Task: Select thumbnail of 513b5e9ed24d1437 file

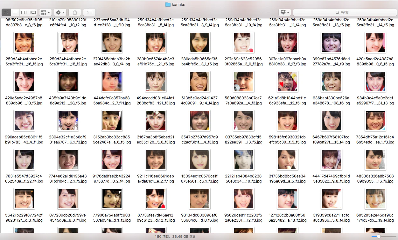Action: [x=200, y=82]
